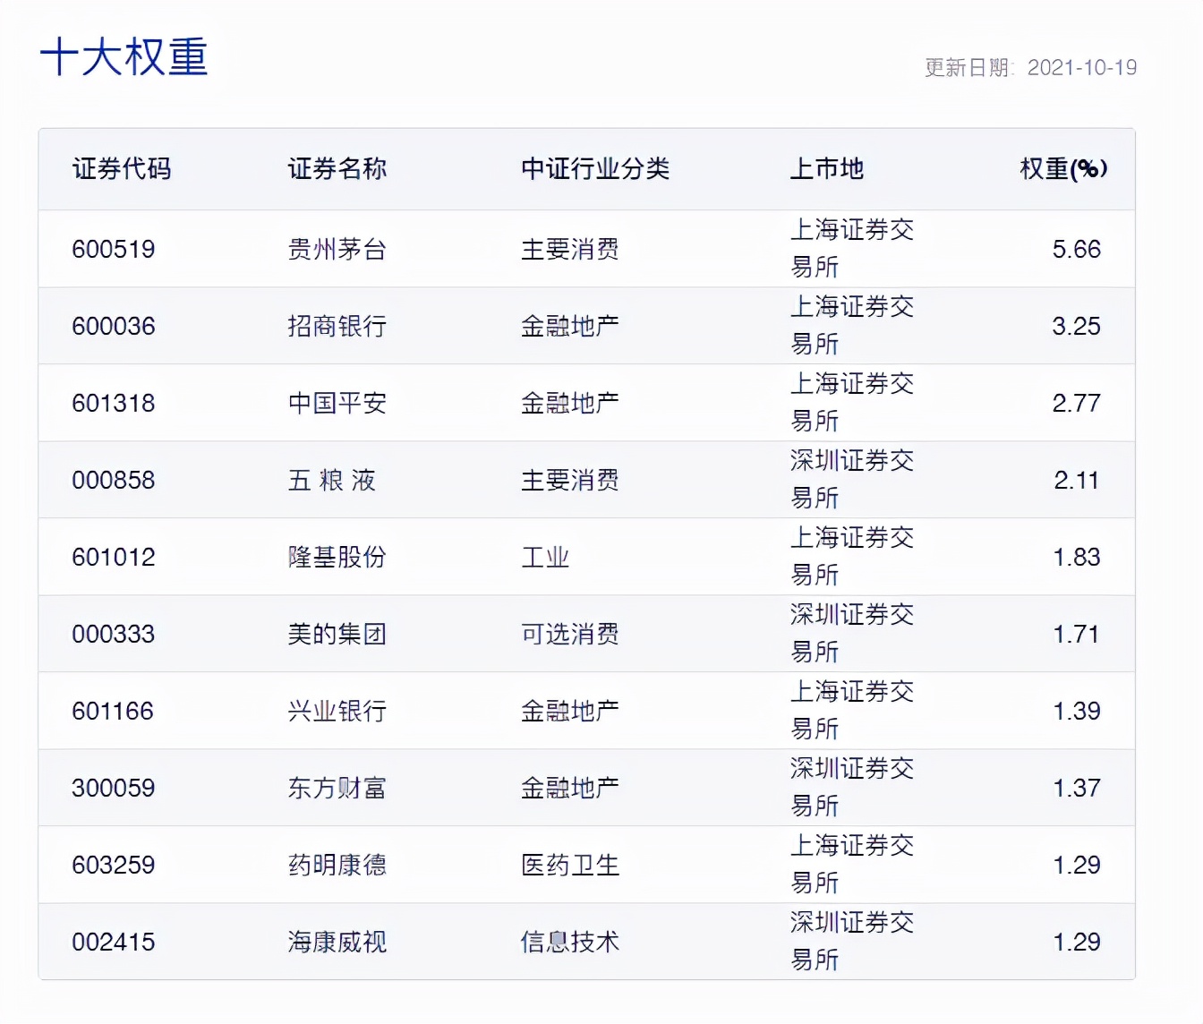Viewport: 1203px width, 1024px height.
Task: Open the 贵州茅台 stock entry
Action: [x=336, y=249]
